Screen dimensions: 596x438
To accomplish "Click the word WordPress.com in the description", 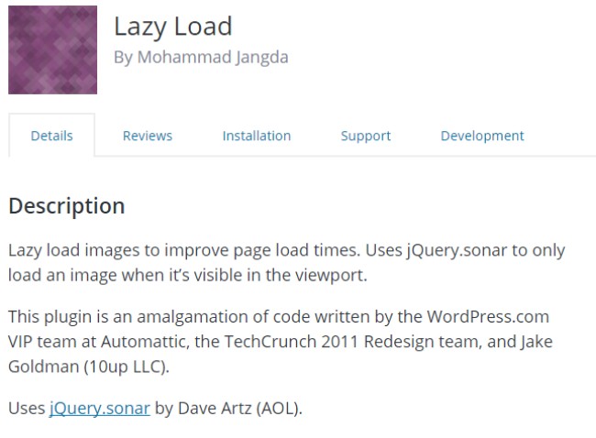I will [488, 316].
